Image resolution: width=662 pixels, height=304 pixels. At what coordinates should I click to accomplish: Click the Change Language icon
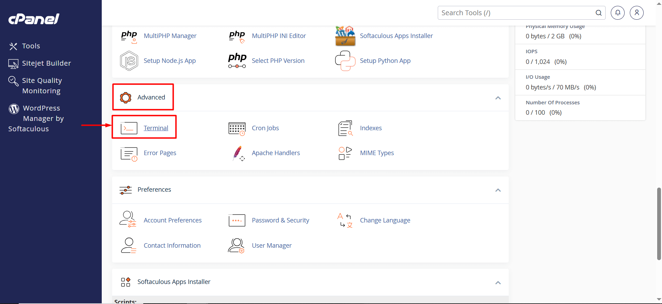point(345,220)
